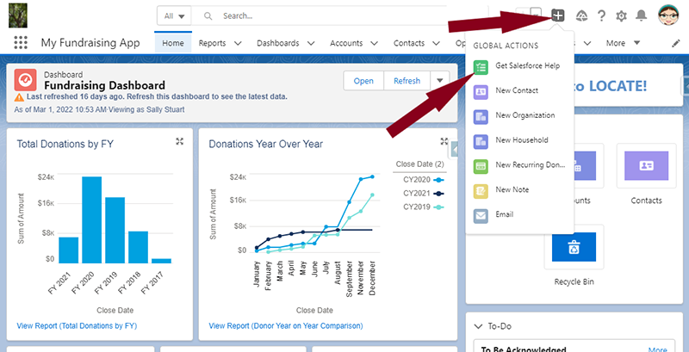The height and width of the screenshot is (352, 689).
Task: Click the organization logo image
Action: (x=18, y=15)
